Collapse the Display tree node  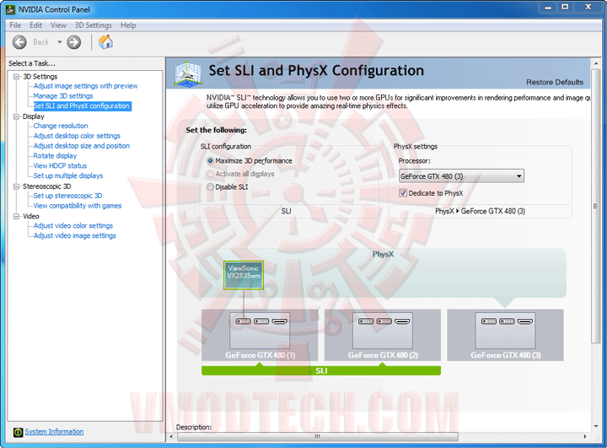[x=16, y=116]
